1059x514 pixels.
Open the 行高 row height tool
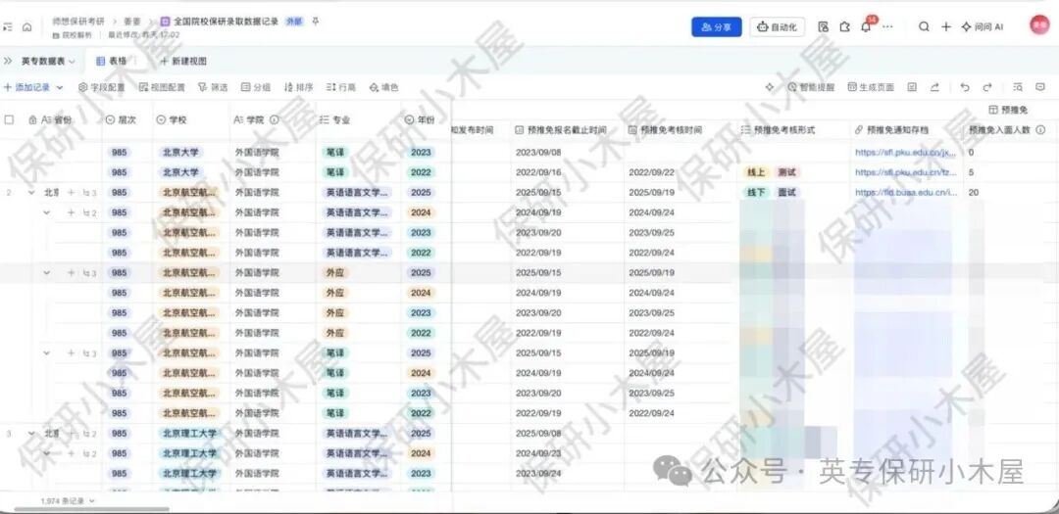coord(341,87)
